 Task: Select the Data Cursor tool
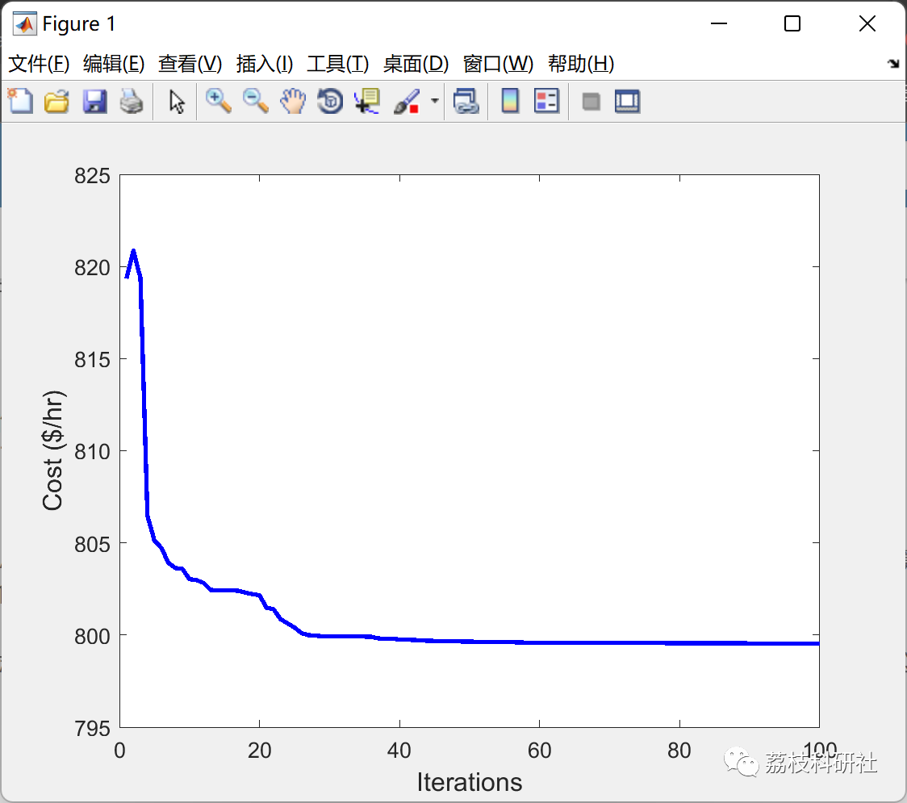pos(367,101)
